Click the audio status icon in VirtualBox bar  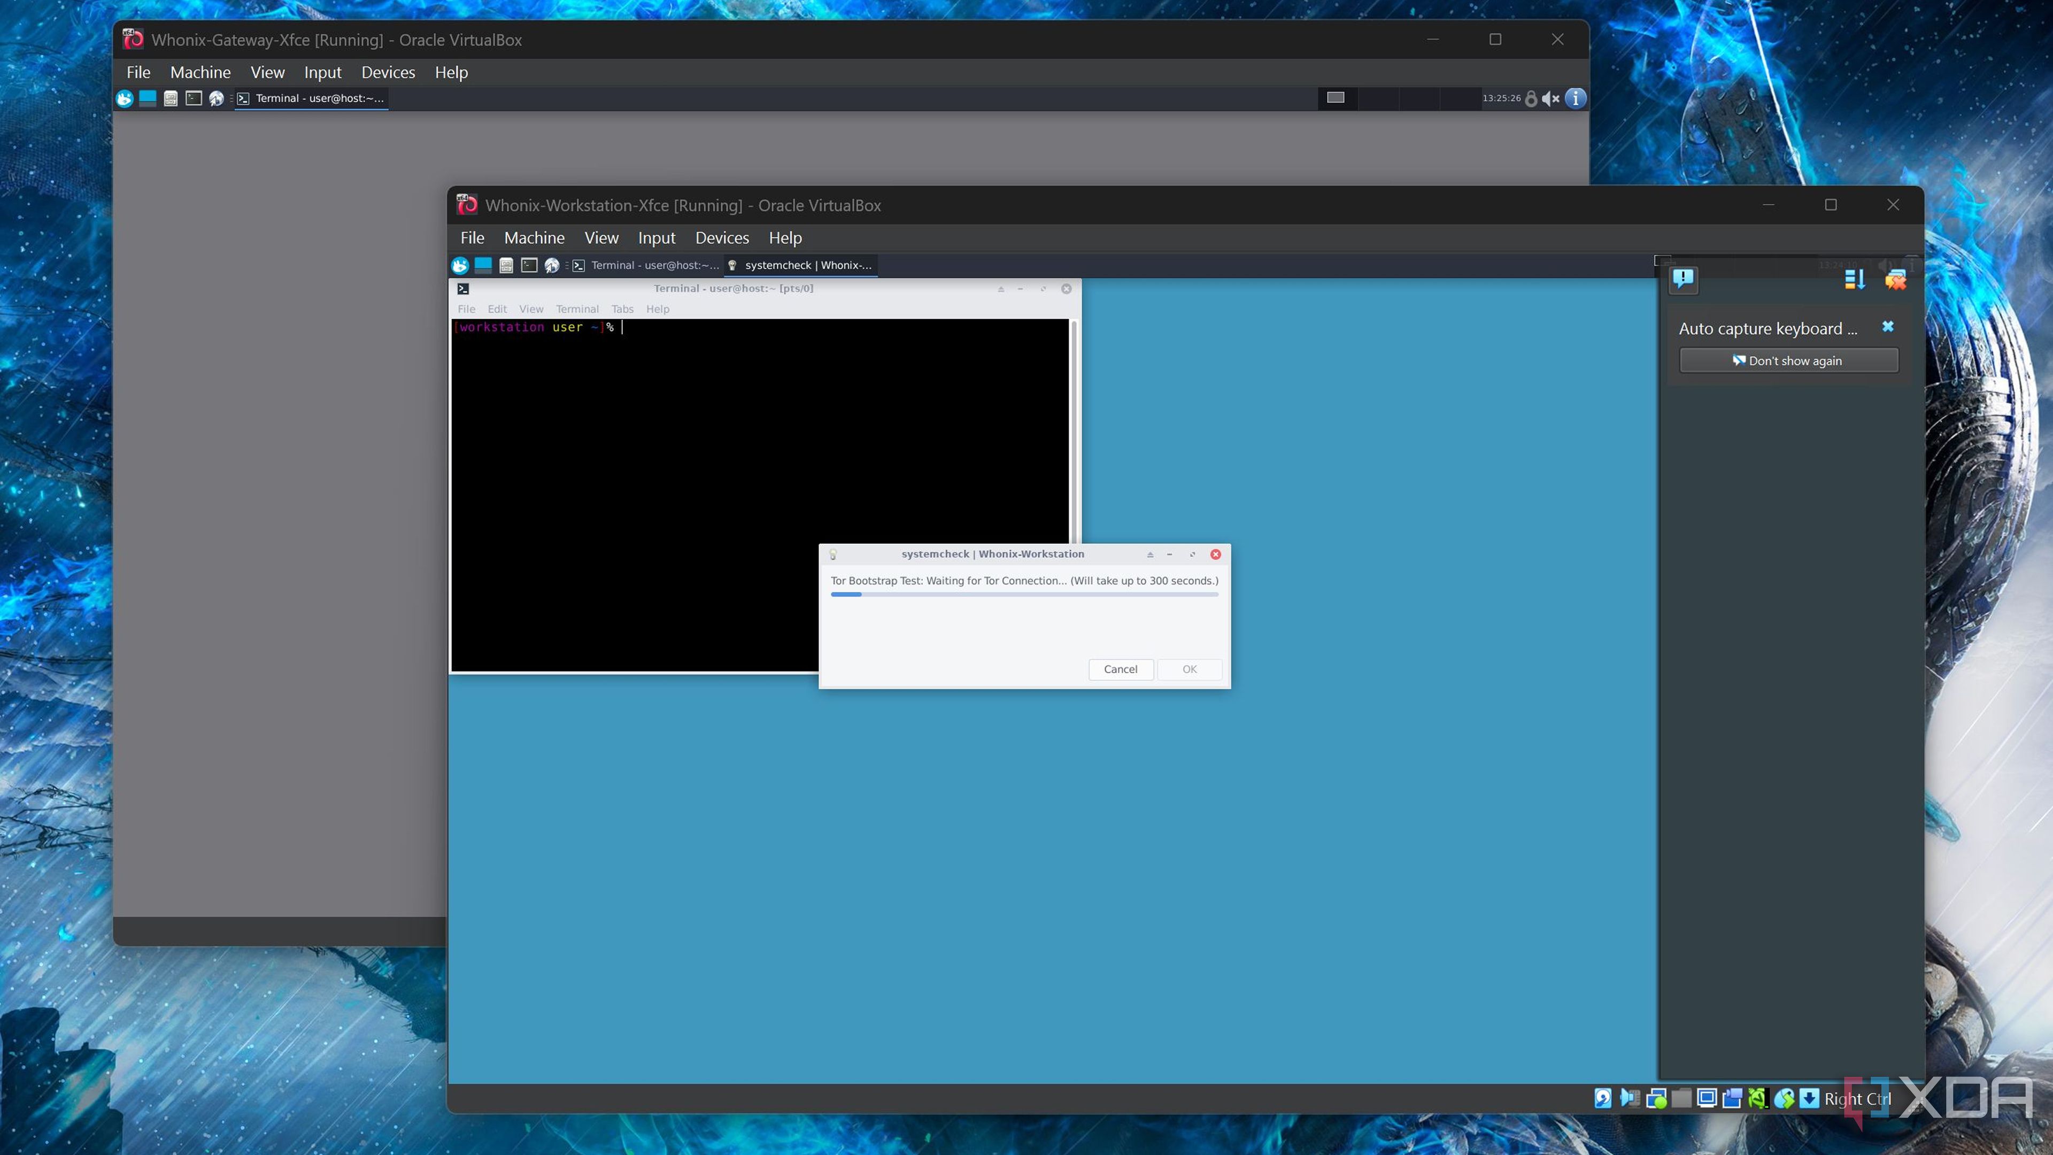pos(1630,1098)
